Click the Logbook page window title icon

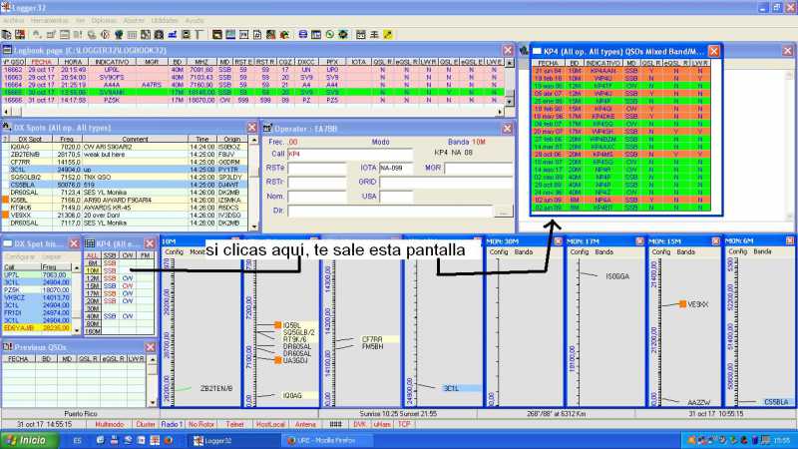[x=6, y=49]
